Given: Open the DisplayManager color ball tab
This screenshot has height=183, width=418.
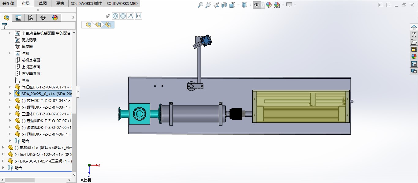Looking at the screenshot, I should click(x=55, y=18).
